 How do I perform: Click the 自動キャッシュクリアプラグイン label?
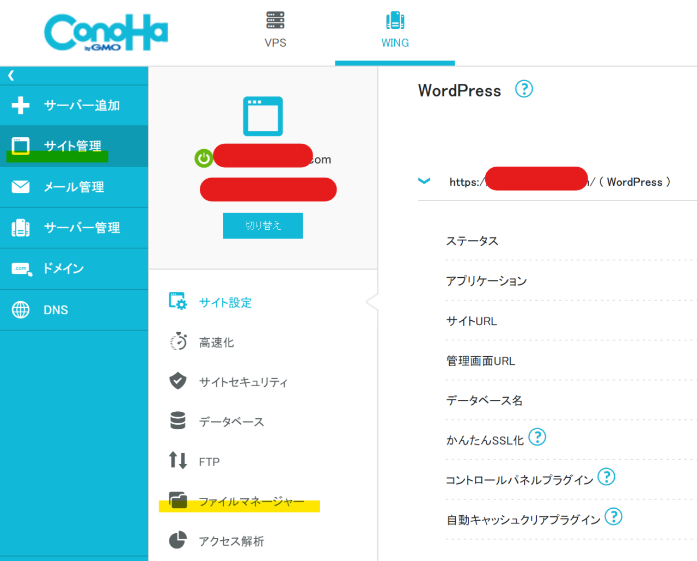coord(523,520)
